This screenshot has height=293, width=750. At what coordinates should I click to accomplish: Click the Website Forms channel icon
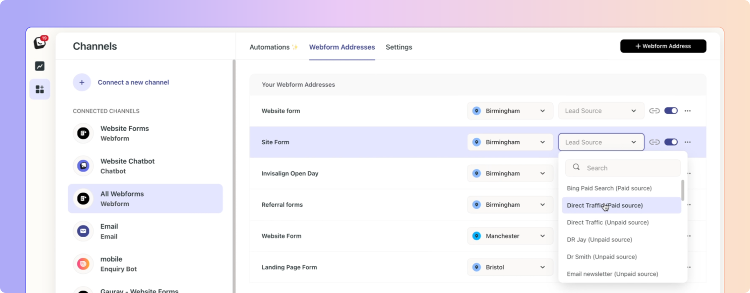[x=83, y=133]
